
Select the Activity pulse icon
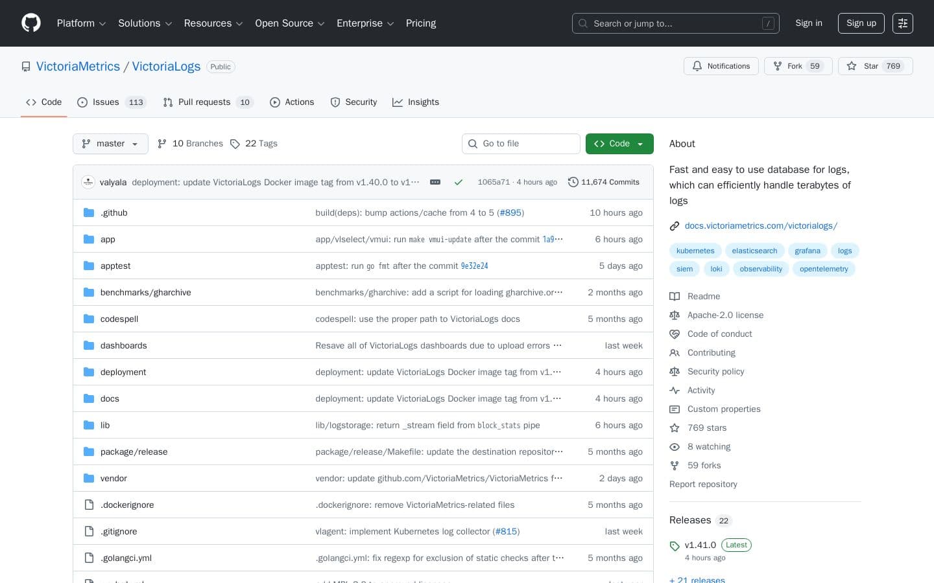675,390
